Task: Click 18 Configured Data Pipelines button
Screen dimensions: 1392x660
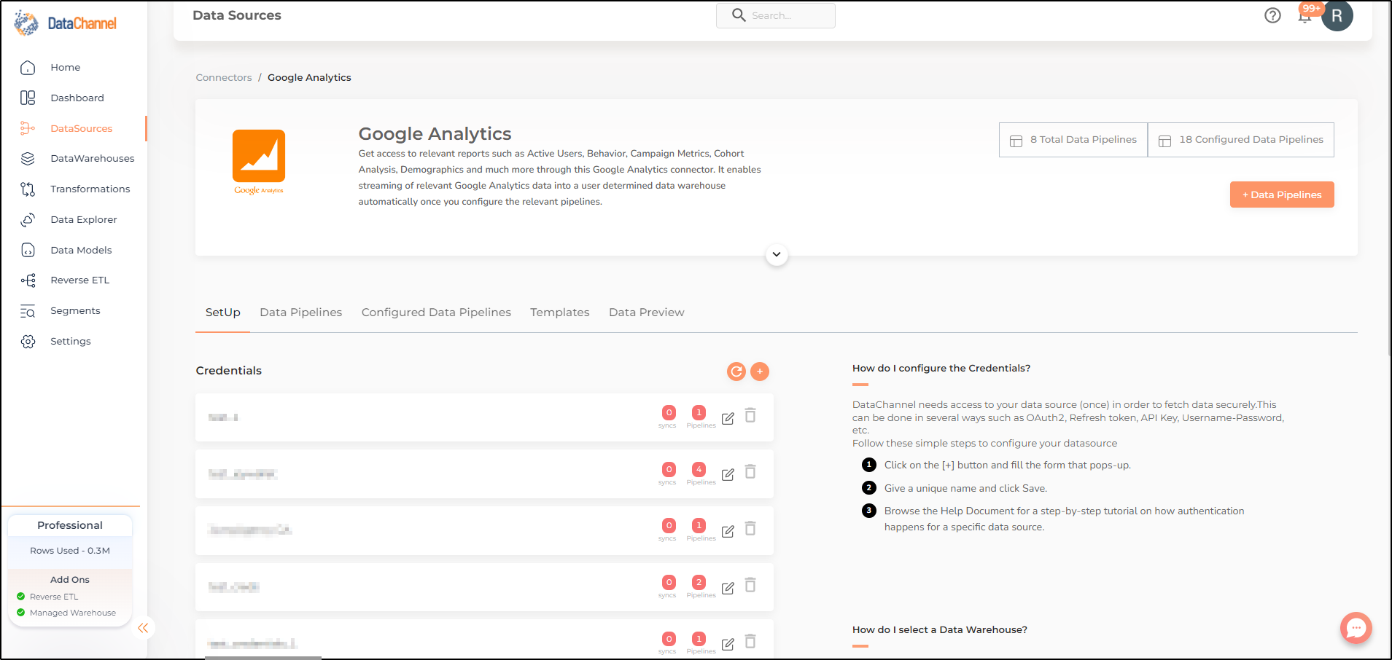Action: pos(1241,140)
